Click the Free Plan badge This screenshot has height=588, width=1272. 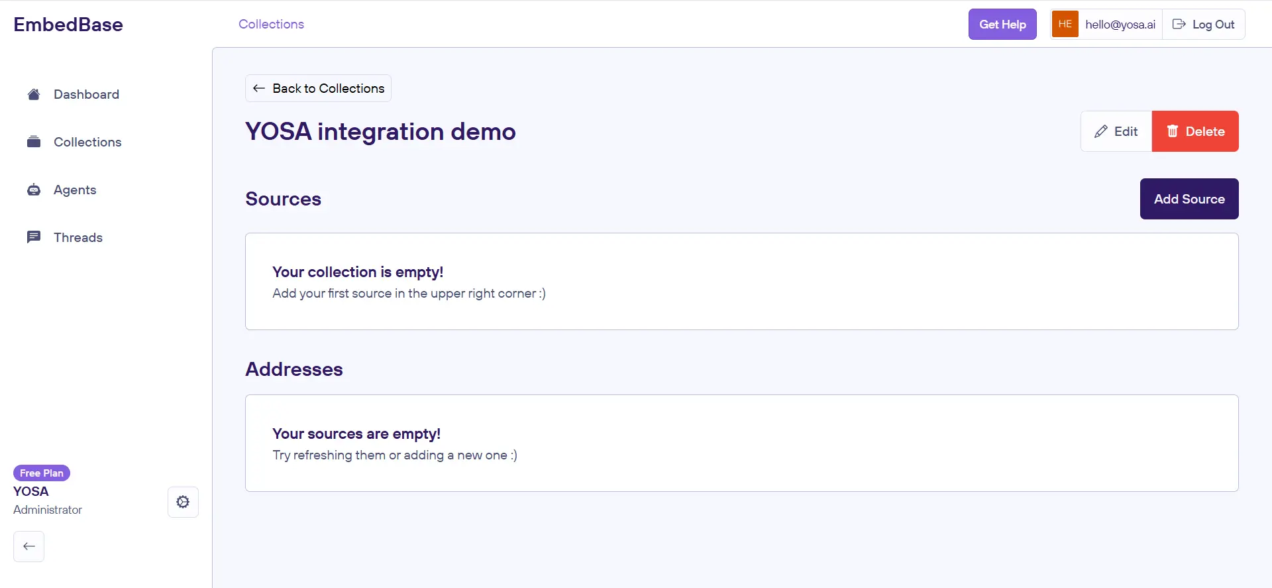tap(42, 473)
